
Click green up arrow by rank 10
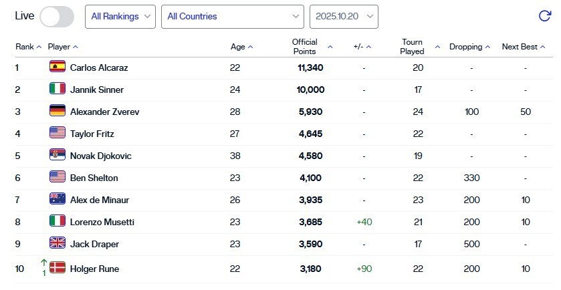coord(43,262)
